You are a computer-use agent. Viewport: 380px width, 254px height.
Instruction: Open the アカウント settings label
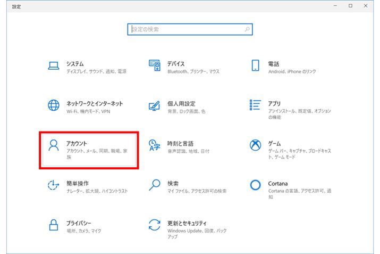pos(77,143)
